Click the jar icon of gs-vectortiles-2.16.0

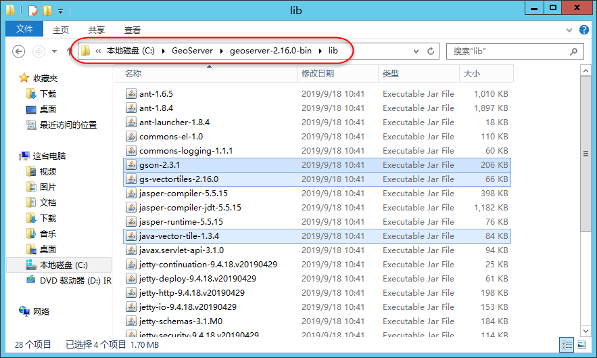click(131, 179)
